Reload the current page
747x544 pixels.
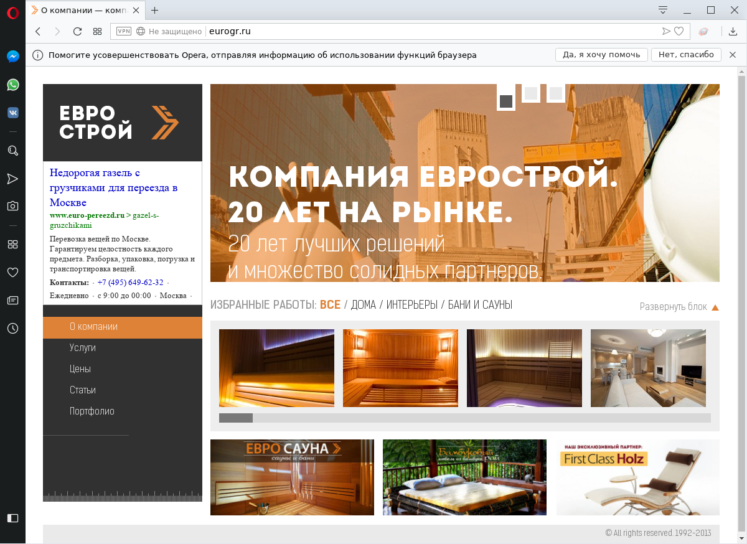(78, 31)
